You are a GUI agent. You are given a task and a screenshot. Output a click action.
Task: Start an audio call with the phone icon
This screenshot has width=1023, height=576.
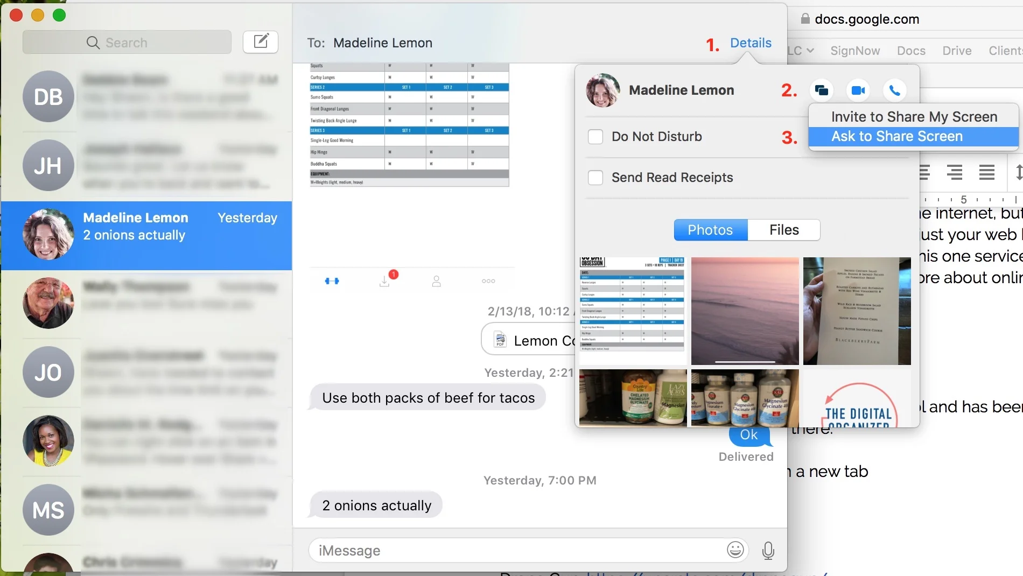894,90
